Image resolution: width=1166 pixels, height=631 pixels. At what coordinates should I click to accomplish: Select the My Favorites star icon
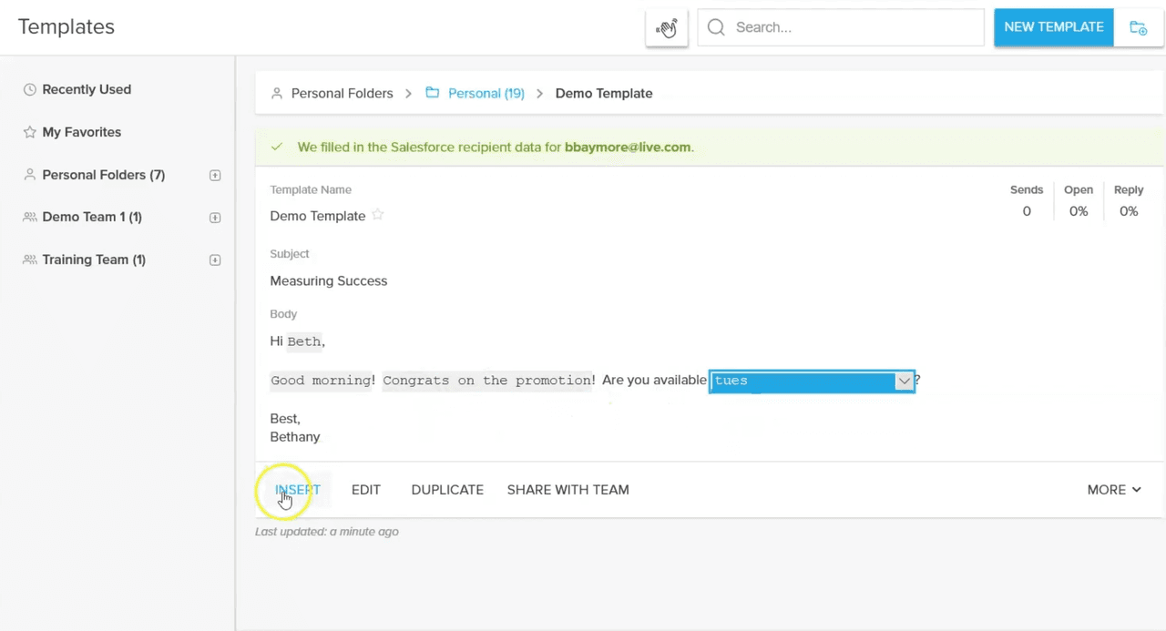[30, 132]
